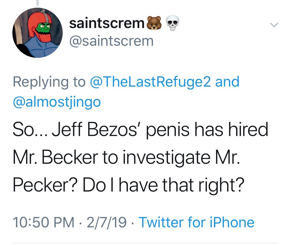Viewport: 290px width, 245px height.
Task: Click the word 'and' in the replying line
Action: click(227, 82)
